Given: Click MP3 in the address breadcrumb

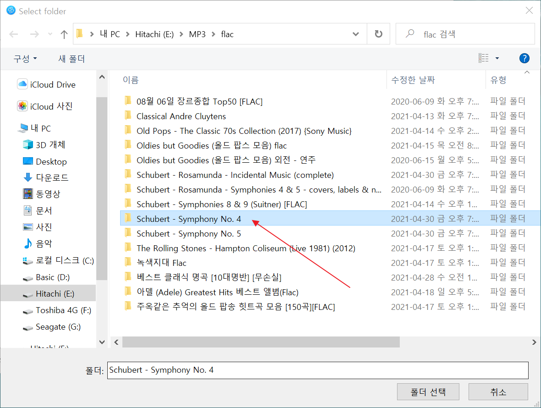Looking at the screenshot, I should [197, 34].
